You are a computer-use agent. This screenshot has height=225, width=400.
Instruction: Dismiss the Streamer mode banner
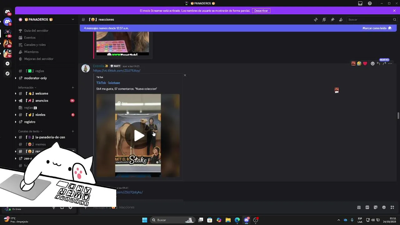click(394, 11)
